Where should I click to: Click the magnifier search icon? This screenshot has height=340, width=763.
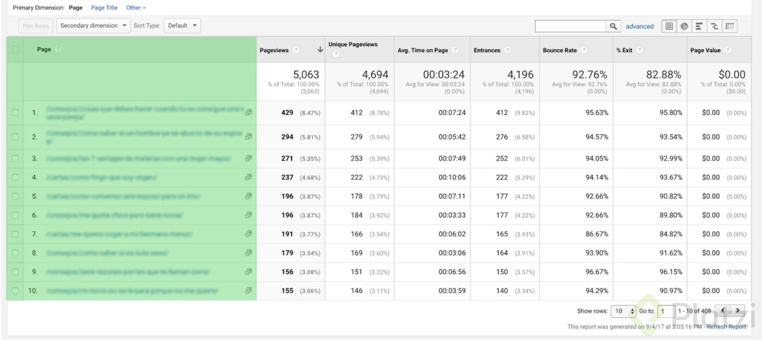pos(613,26)
